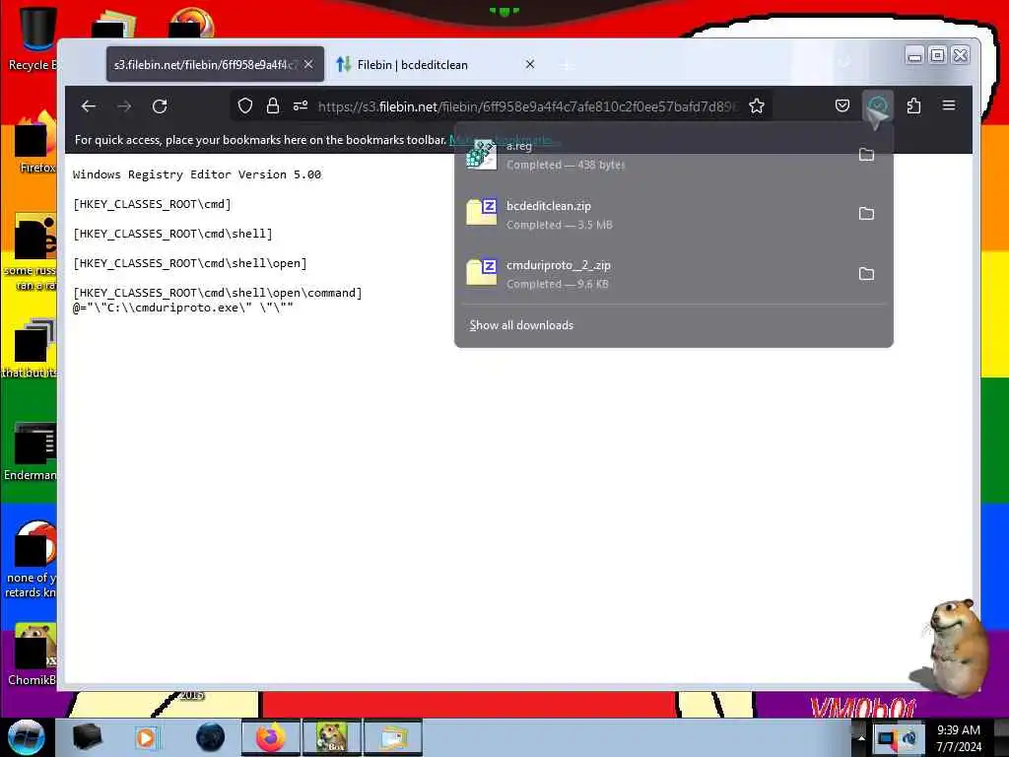The width and height of the screenshot is (1009, 757).
Task: Click the forward navigation arrow
Action: [x=124, y=106]
